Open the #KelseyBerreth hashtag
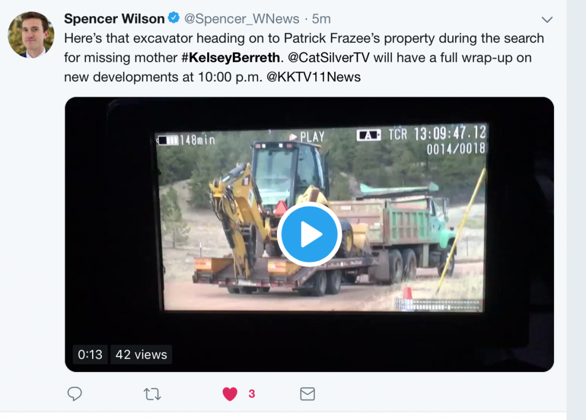Screen dimensions: 586x420 click(231, 58)
